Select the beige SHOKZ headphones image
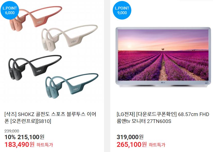The width and height of the screenshot is (213, 152). coord(69,38)
